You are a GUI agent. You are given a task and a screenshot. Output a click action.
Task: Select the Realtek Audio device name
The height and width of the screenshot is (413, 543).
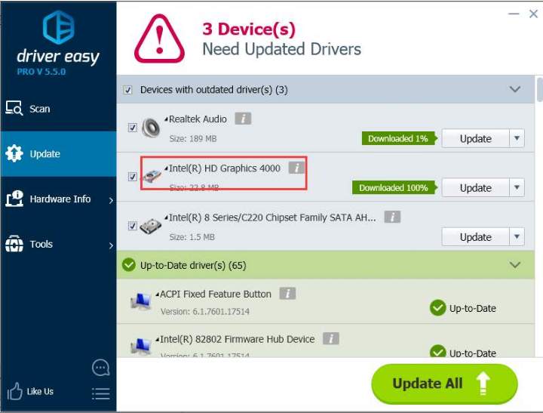pyautogui.click(x=198, y=119)
